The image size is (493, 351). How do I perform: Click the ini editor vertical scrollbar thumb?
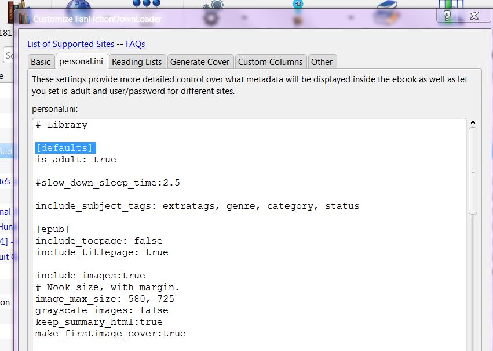point(473,171)
